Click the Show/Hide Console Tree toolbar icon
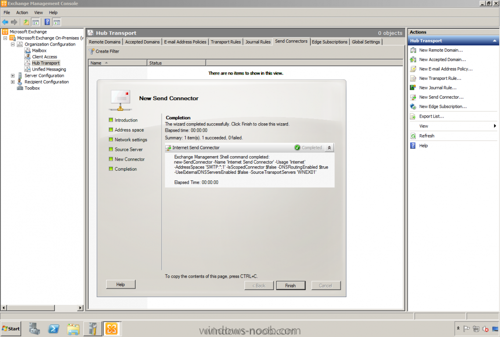The height and width of the screenshot is (337, 500). click(36, 22)
